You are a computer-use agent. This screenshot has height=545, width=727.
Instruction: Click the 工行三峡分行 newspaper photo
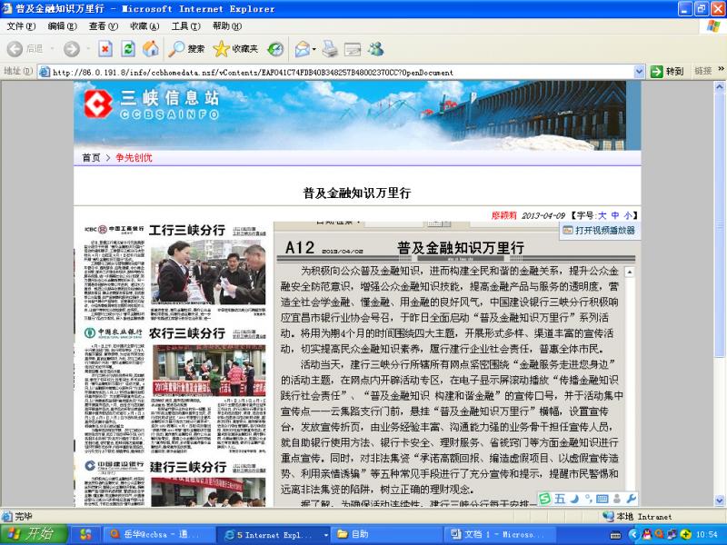tap(209, 272)
